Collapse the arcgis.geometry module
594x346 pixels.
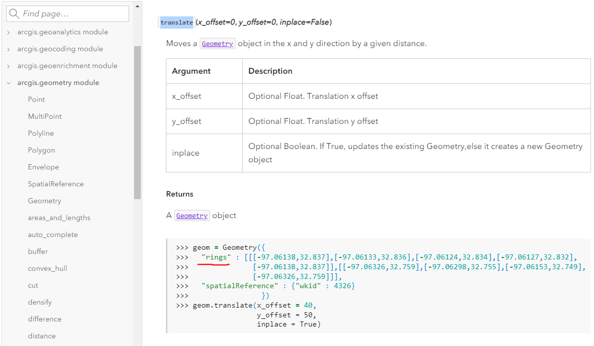click(x=9, y=82)
